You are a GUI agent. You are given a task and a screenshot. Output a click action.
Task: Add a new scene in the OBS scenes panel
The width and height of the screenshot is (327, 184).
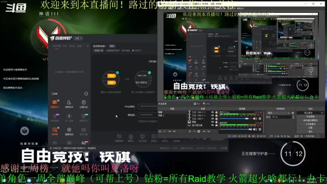(x=160, y=131)
